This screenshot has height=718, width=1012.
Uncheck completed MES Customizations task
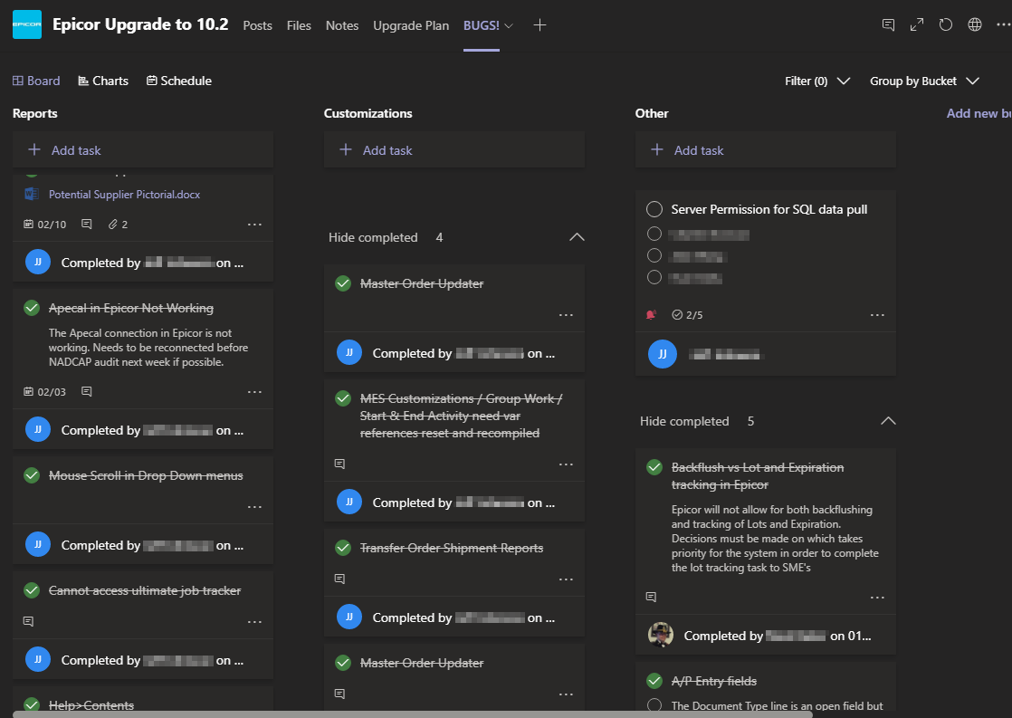[x=343, y=398]
